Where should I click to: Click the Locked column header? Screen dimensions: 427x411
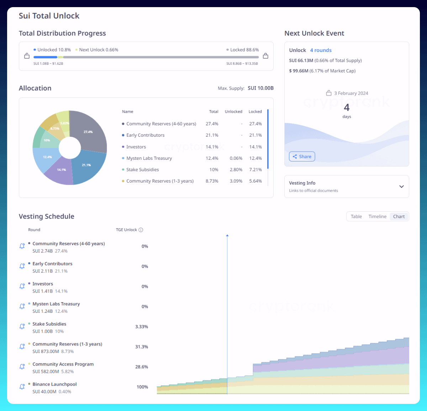point(255,112)
